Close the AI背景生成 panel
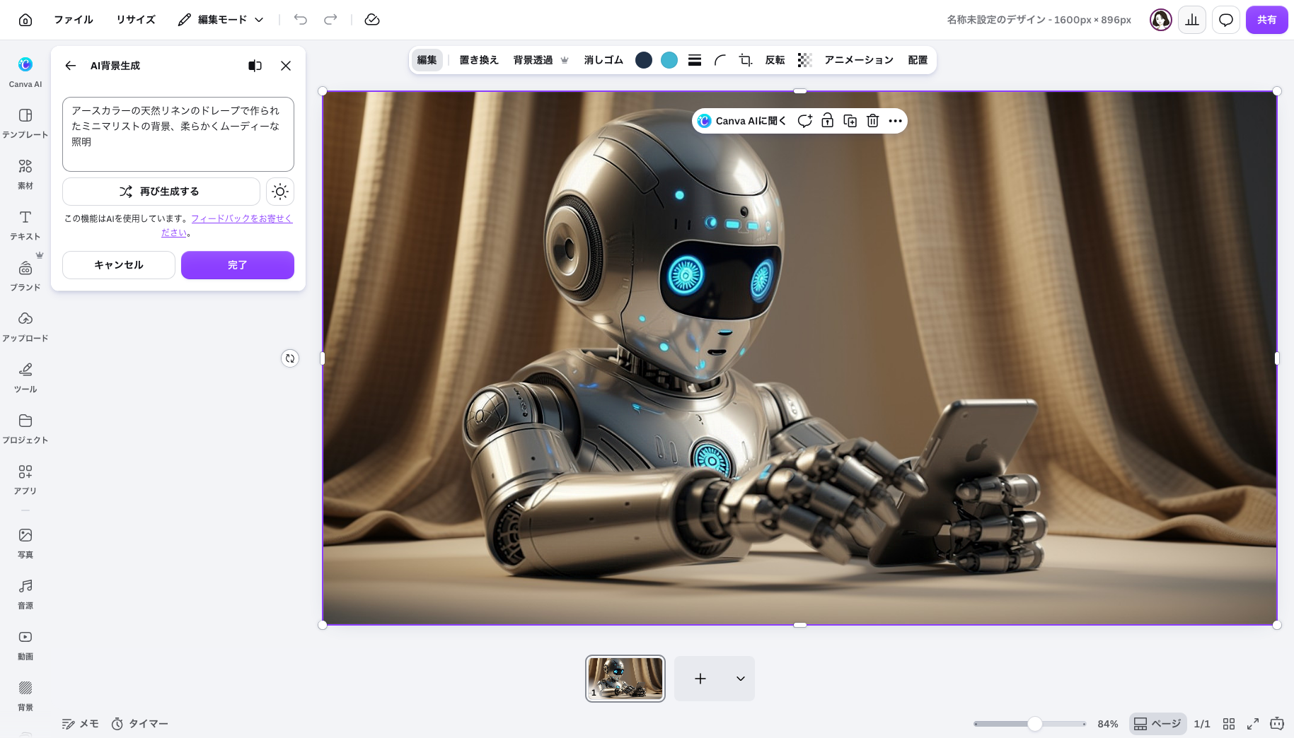 point(286,66)
